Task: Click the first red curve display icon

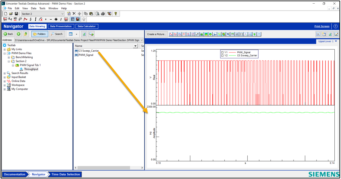Action: 171,34
